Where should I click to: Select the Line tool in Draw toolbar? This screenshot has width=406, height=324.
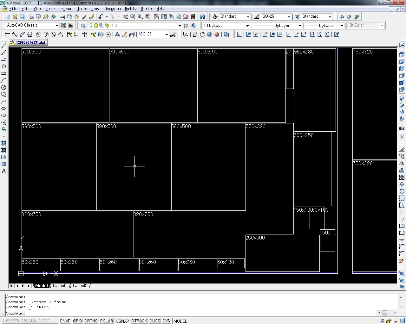click(4, 46)
